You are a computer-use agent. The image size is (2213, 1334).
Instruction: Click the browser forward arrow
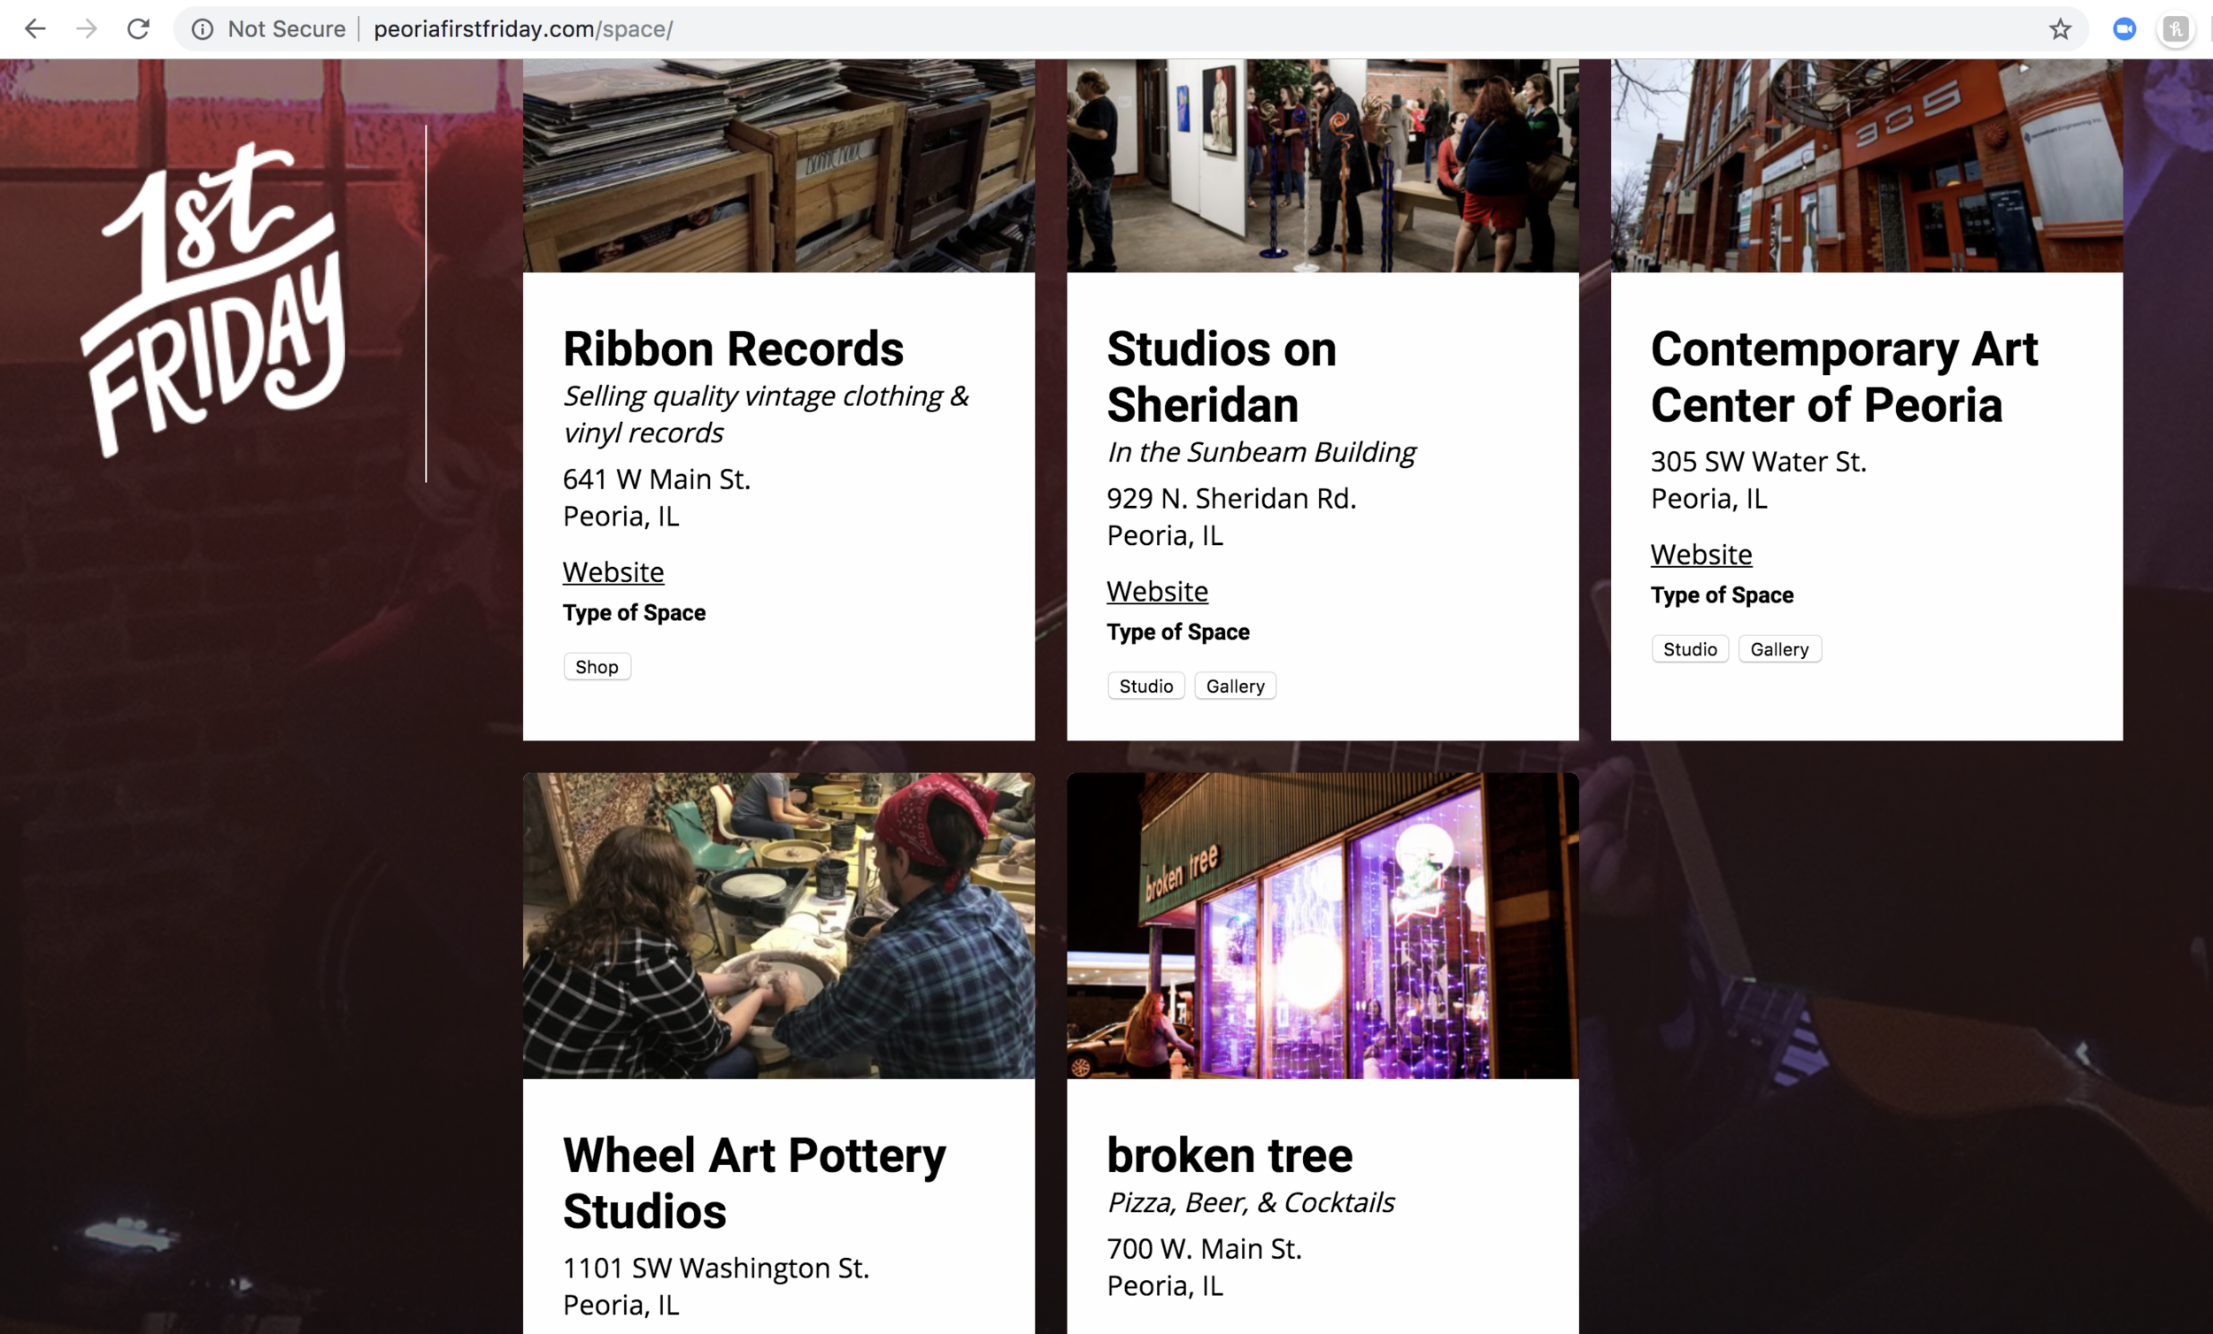(x=86, y=28)
